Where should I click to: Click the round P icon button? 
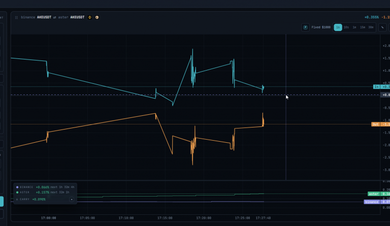click(305, 27)
